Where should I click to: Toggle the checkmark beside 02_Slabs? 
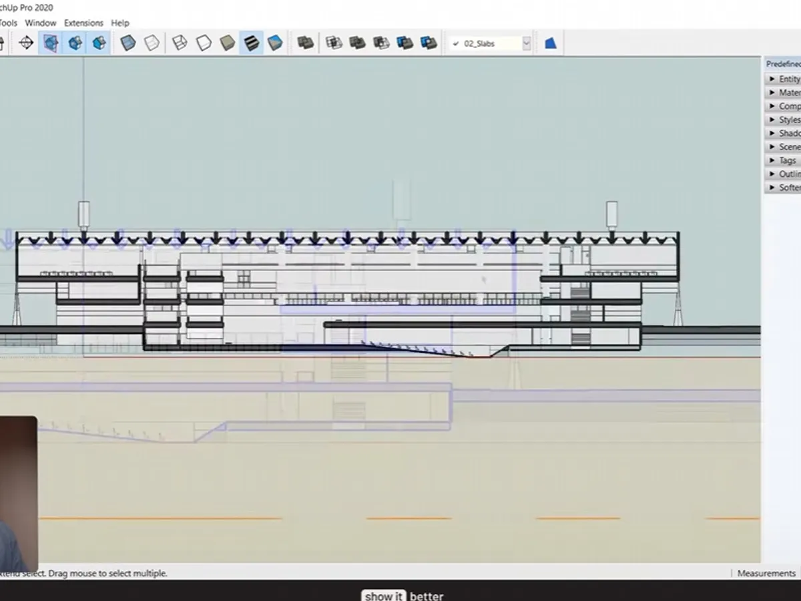point(457,42)
